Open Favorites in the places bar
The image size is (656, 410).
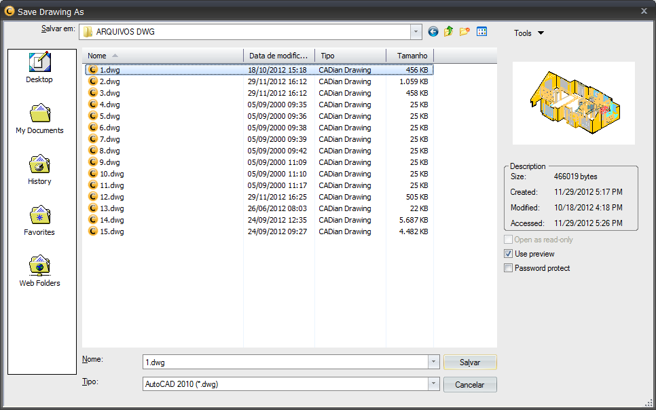tap(40, 221)
